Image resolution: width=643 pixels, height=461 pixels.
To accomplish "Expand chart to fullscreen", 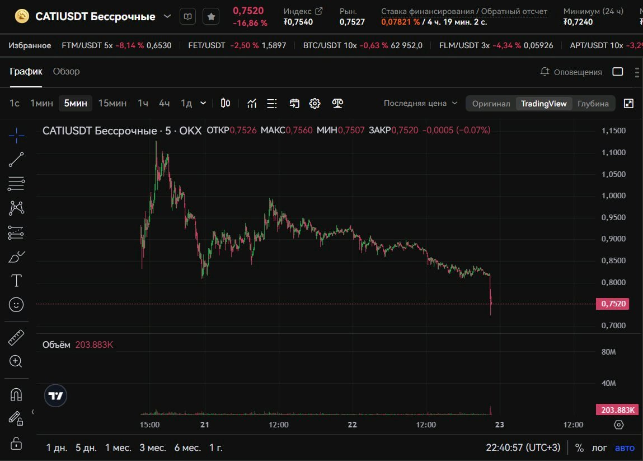I will 628,104.
